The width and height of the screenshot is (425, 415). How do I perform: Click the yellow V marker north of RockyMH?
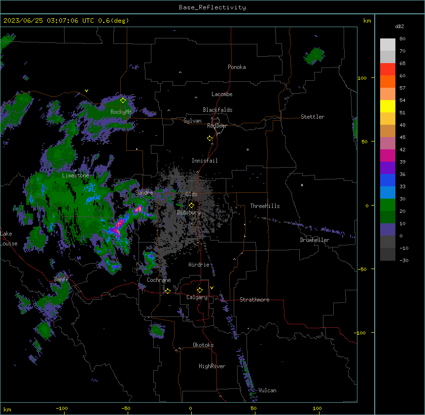pyautogui.click(x=86, y=91)
